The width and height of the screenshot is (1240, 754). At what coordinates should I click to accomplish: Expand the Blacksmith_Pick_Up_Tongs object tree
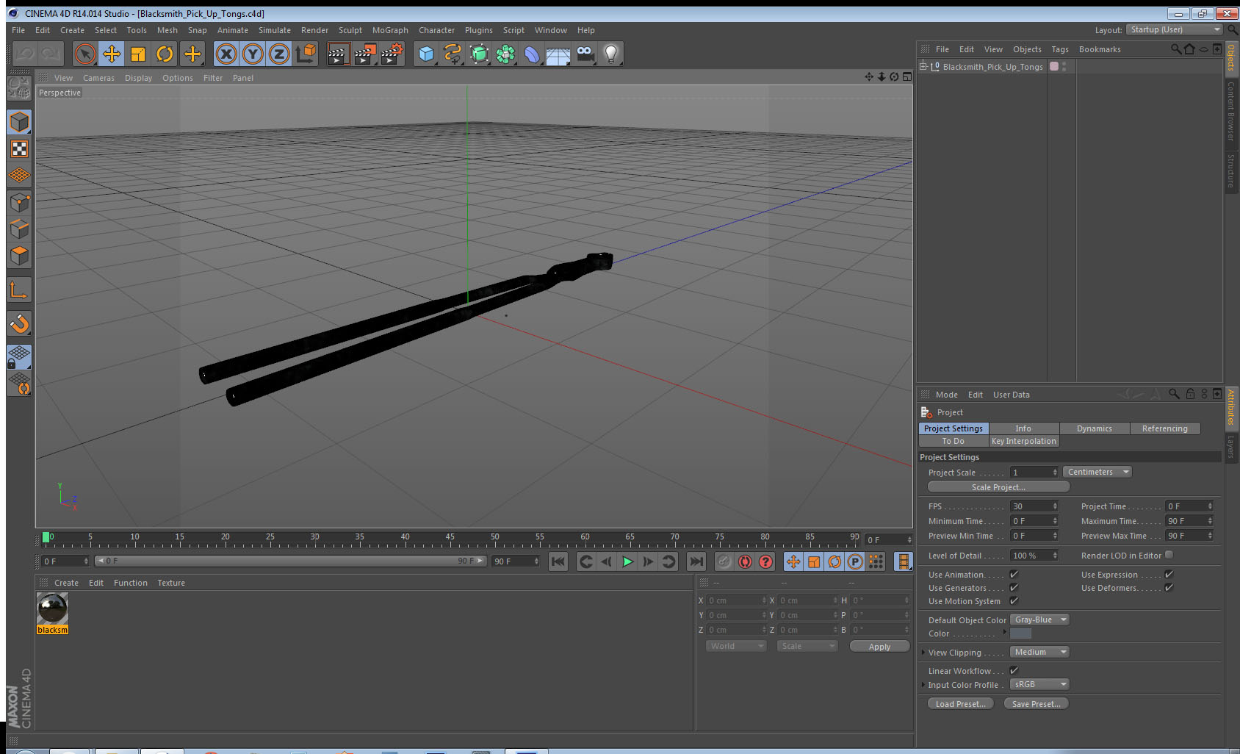point(923,66)
